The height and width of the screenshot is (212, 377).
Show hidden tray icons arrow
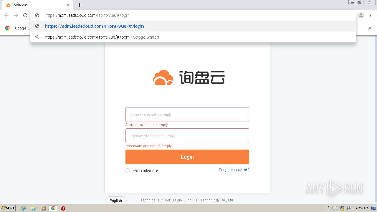[x=329, y=208]
